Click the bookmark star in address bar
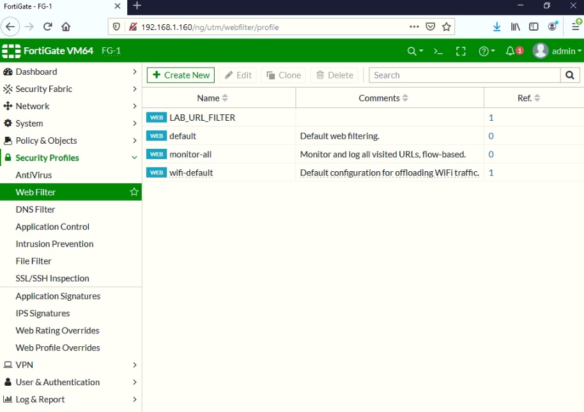Screen dimensions: 584x412 tap(447, 27)
